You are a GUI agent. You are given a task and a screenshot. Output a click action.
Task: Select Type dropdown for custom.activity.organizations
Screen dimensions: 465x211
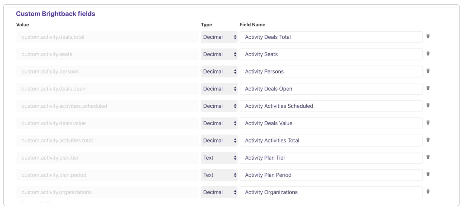(219, 192)
